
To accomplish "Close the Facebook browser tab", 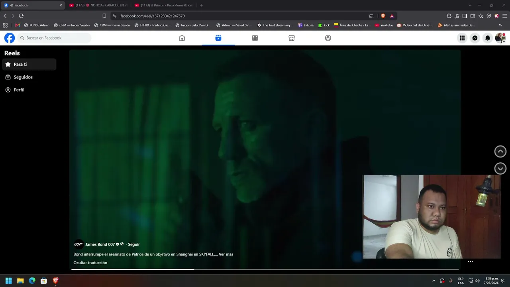I will pyautogui.click(x=61, y=5).
